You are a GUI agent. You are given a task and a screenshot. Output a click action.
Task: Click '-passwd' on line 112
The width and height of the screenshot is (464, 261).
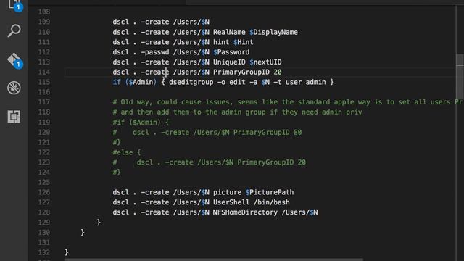pos(154,52)
